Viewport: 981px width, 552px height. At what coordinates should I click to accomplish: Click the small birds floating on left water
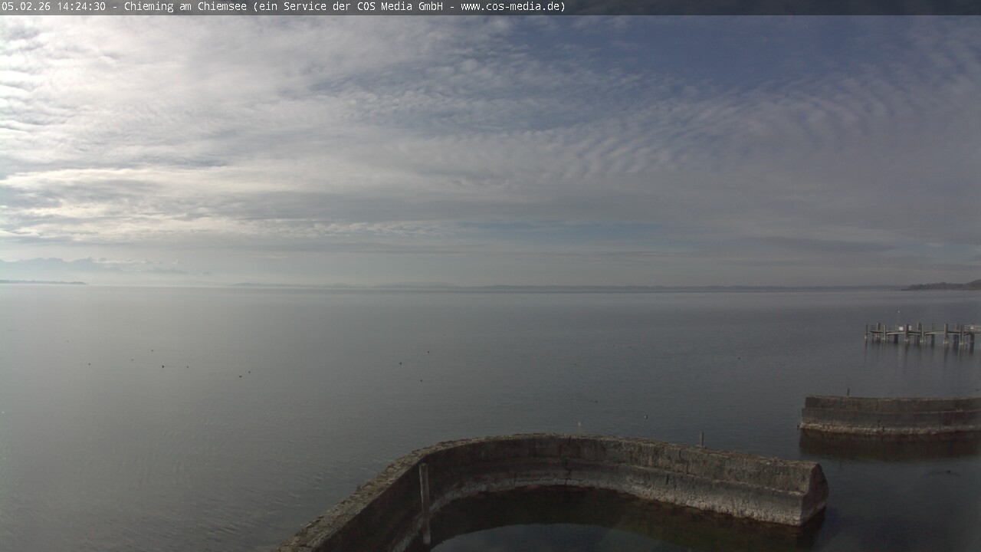163,366
